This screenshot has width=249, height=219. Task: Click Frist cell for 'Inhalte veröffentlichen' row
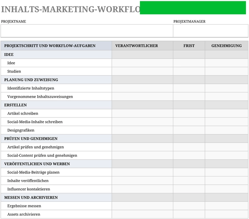tap(189, 181)
